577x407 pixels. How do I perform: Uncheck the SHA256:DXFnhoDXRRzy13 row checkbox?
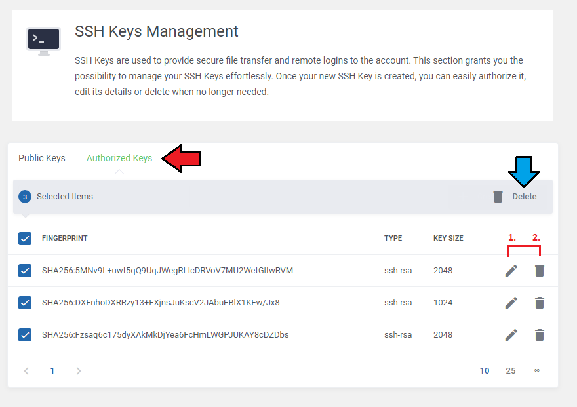tap(25, 303)
